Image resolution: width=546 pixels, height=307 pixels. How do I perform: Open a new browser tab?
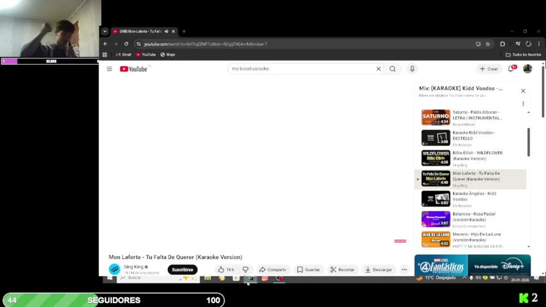pos(184,31)
